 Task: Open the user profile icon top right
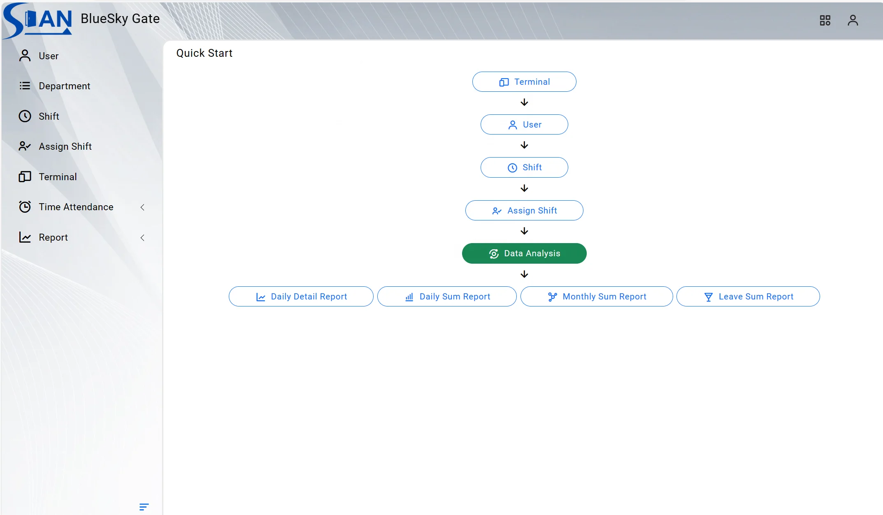pyautogui.click(x=853, y=20)
